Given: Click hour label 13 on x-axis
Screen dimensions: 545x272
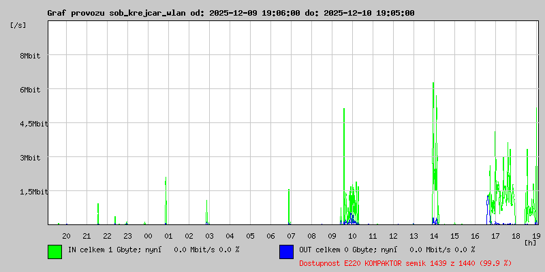Looking at the screenshot, I should 414,236.
